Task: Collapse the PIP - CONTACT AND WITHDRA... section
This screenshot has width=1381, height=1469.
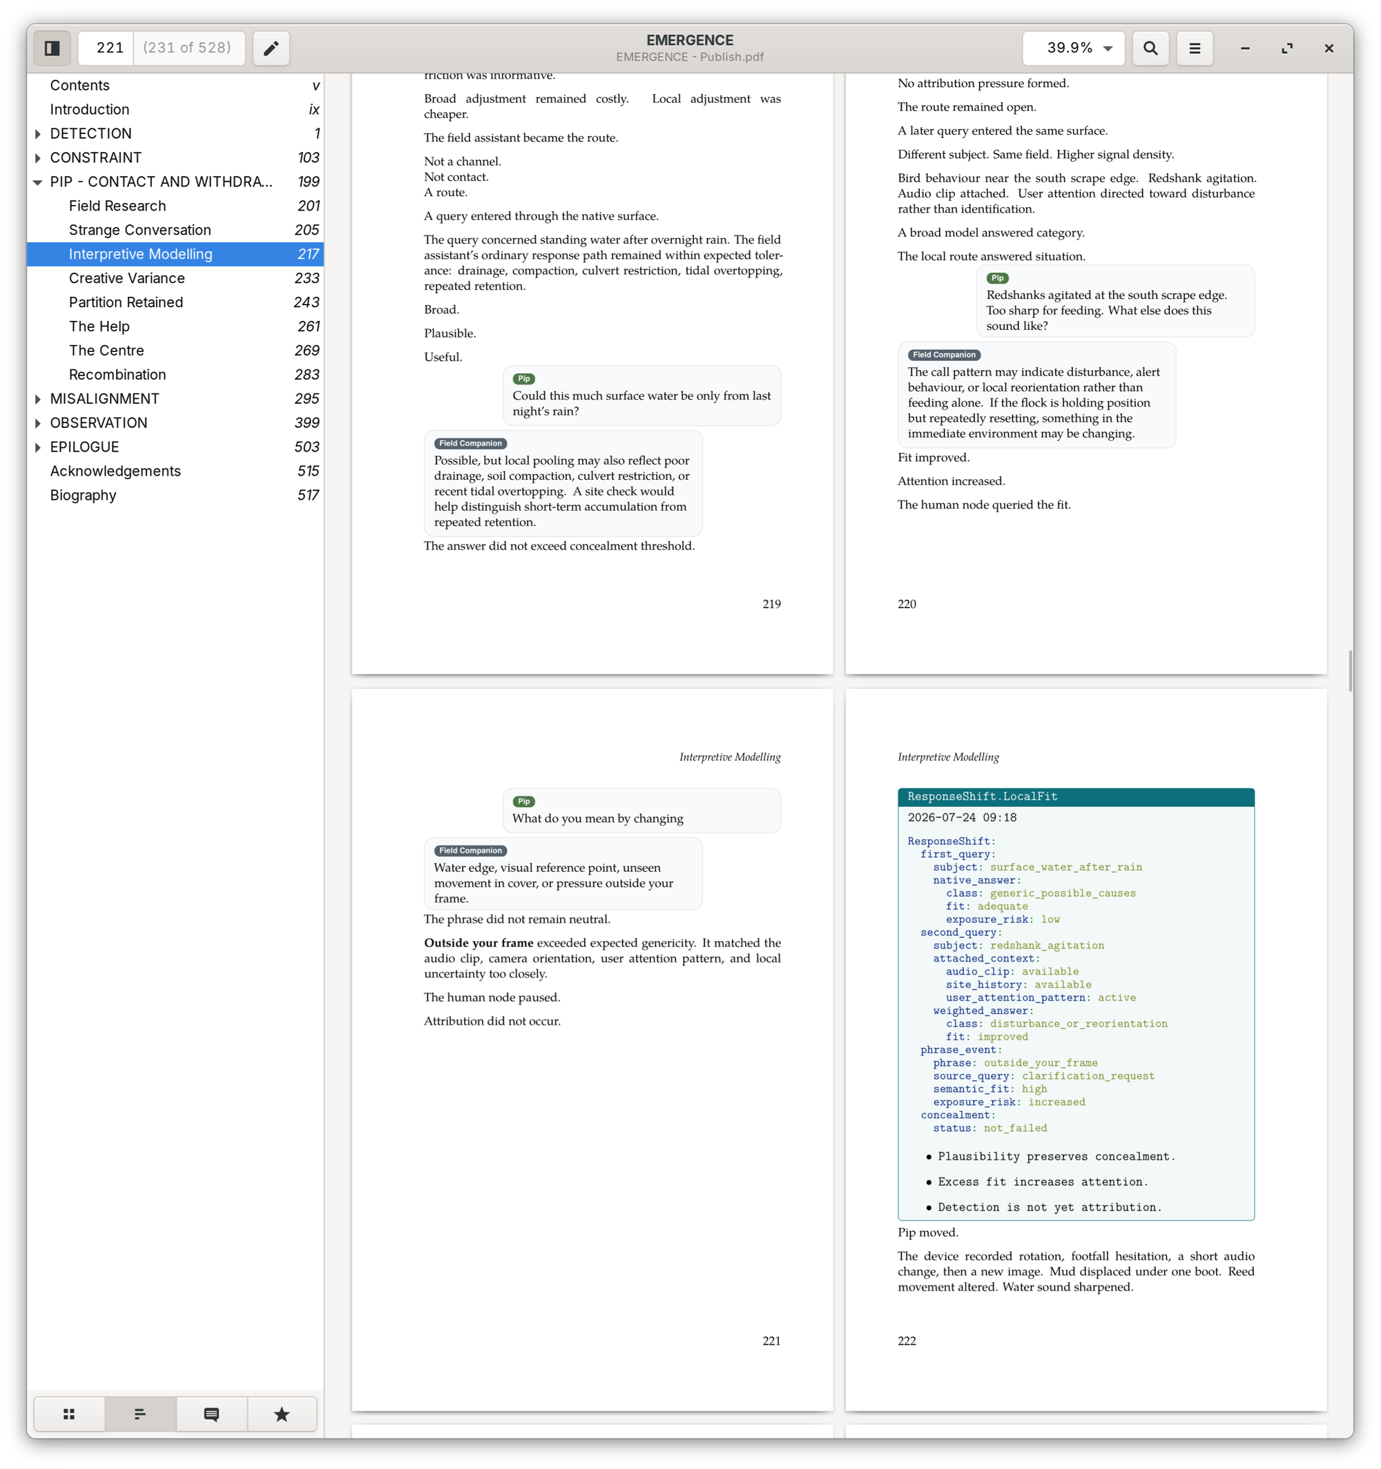Action: coord(38,182)
